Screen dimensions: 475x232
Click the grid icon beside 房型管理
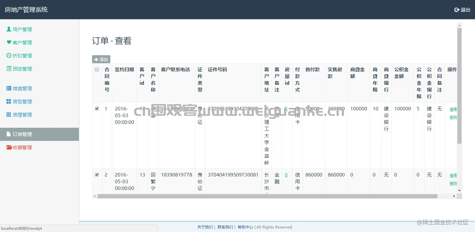pos(9,101)
